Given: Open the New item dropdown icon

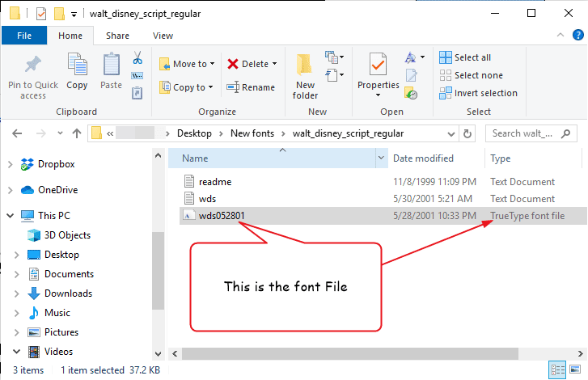Looking at the screenshot, I should point(335,57).
